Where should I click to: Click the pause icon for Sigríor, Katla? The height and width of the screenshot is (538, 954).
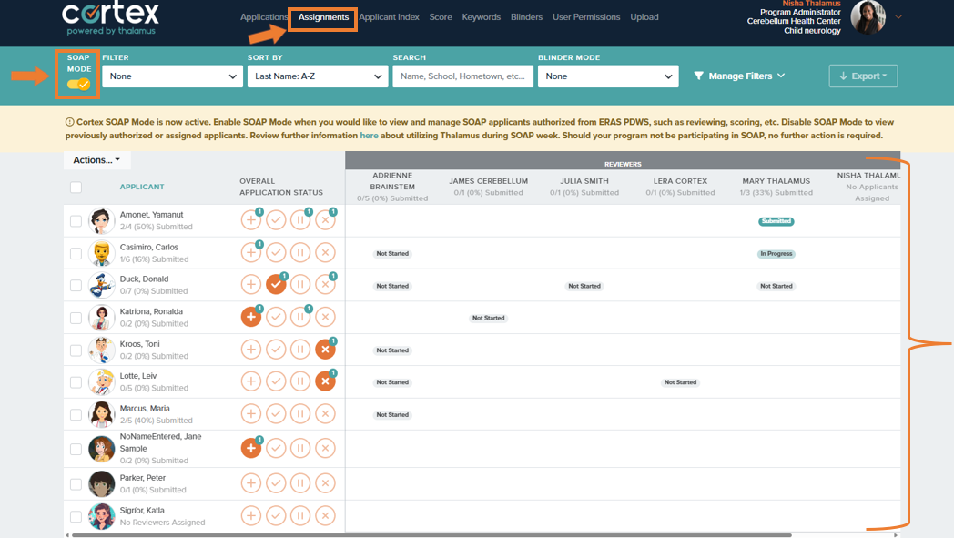coord(300,515)
